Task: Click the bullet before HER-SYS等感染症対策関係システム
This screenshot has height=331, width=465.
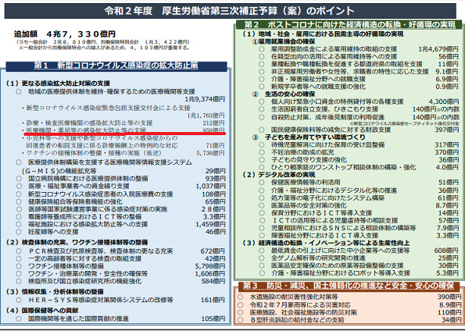Action: [19, 301]
